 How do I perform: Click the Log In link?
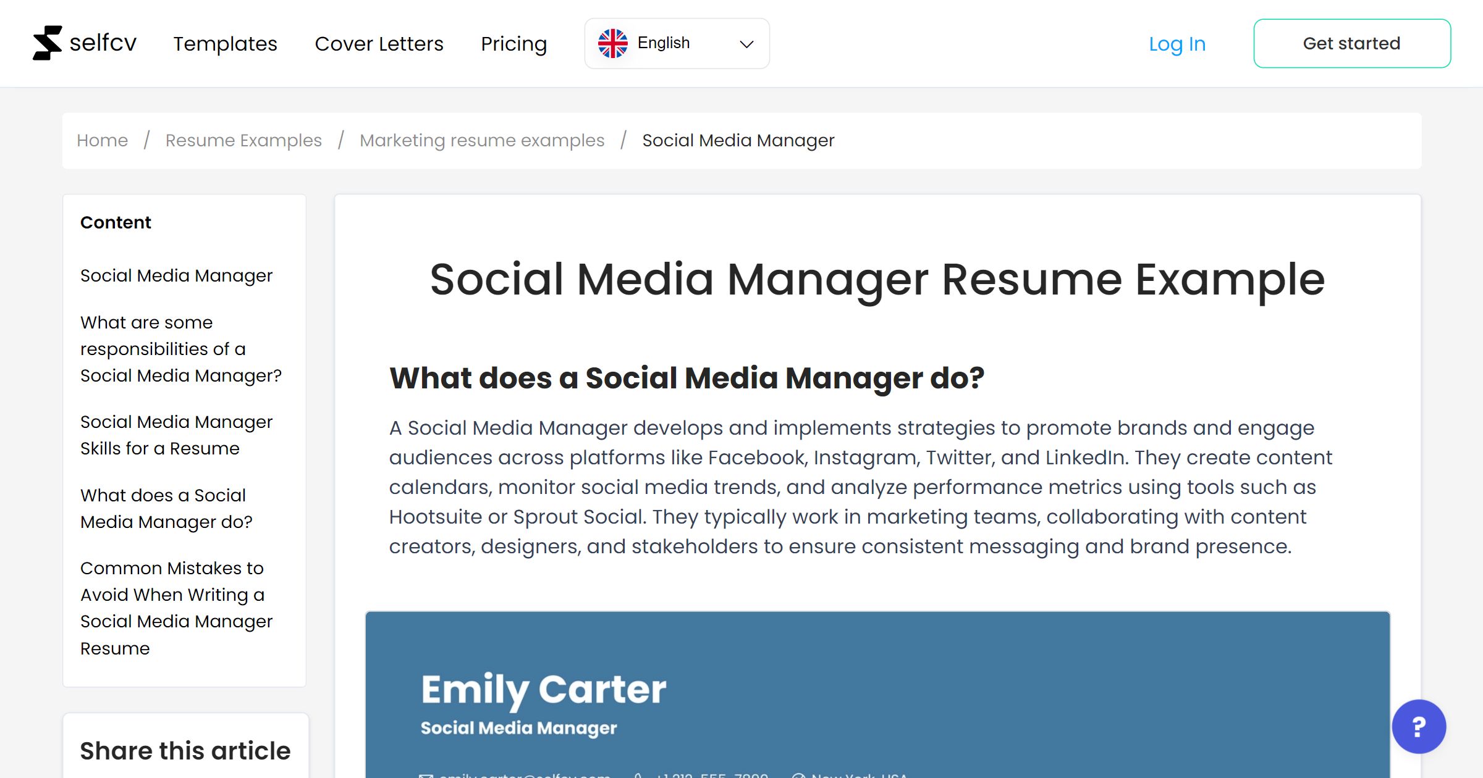click(1177, 43)
